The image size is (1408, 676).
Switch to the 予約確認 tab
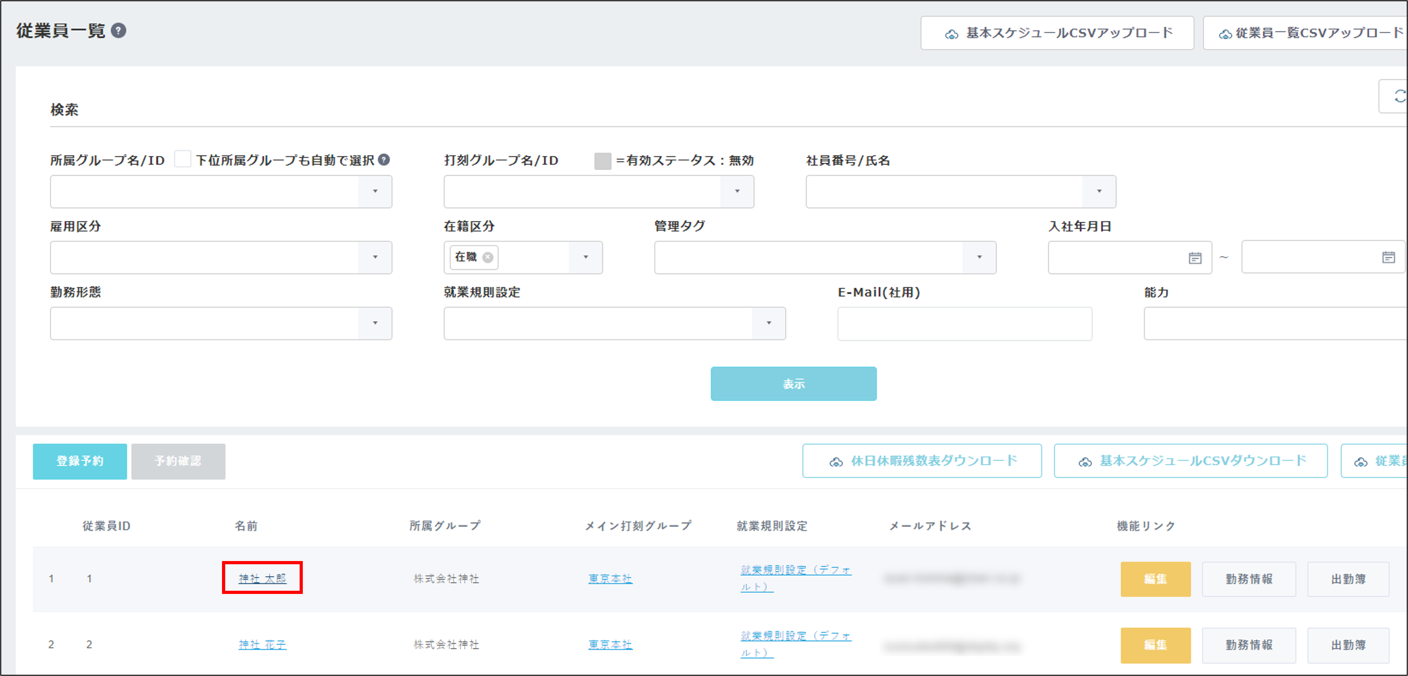pyautogui.click(x=178, y=461)
